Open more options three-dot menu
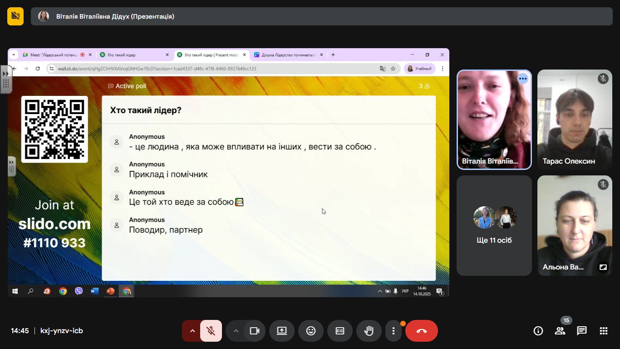The height and width of the screenshot is (349, 620). coord(394,331)
